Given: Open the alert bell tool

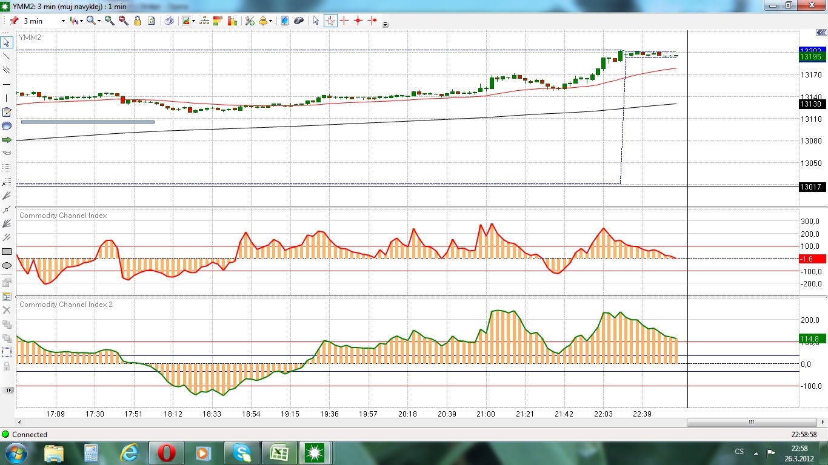Looking at the screenshot, I should coord(264,21).
